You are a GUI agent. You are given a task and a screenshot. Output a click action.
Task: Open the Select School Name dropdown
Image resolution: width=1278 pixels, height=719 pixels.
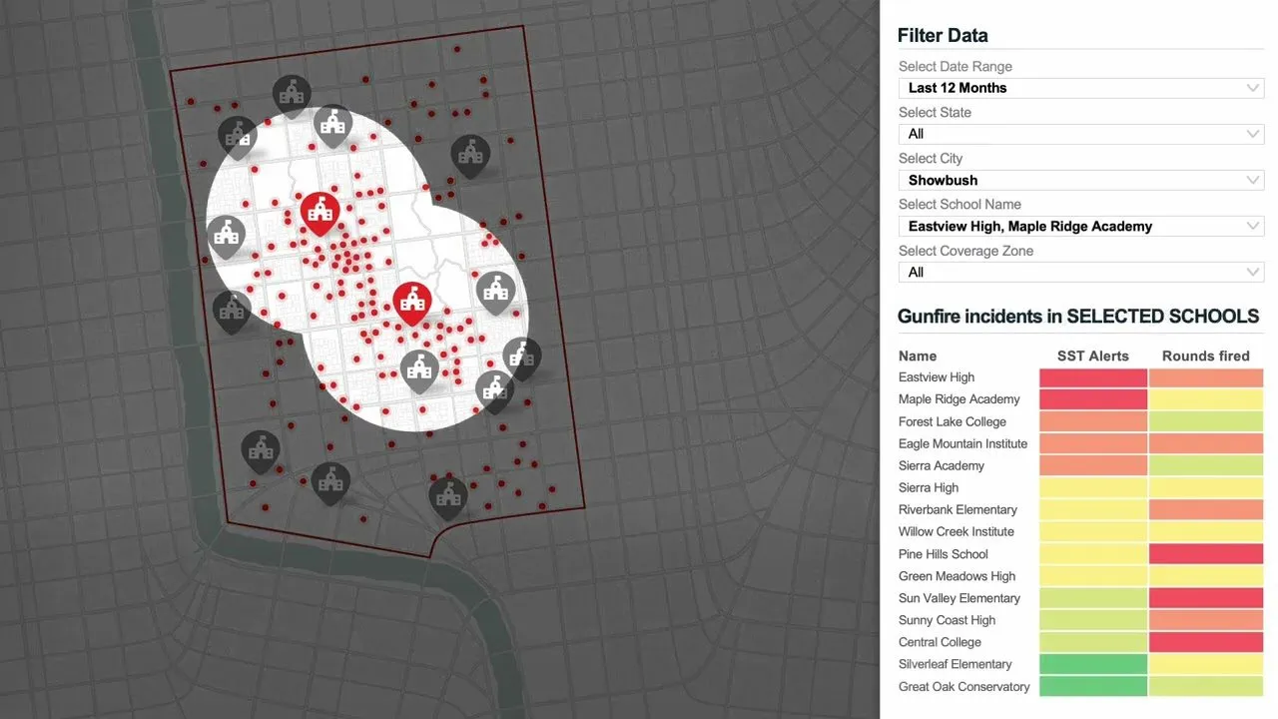1080,226
